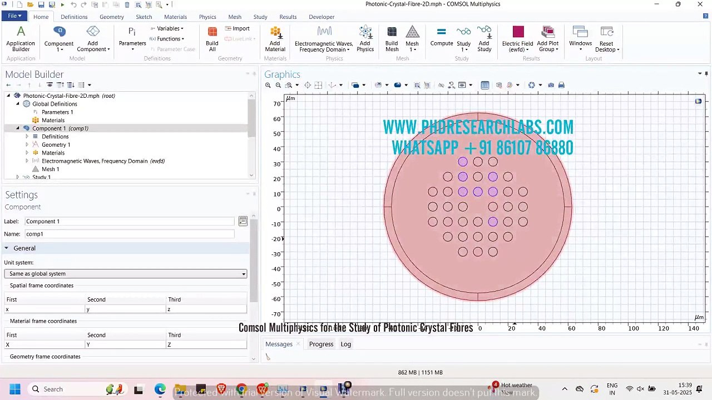Select the Parameters 1 tree node
The width and height of the screenshot is (712, 400).
(x=57, y=112)
